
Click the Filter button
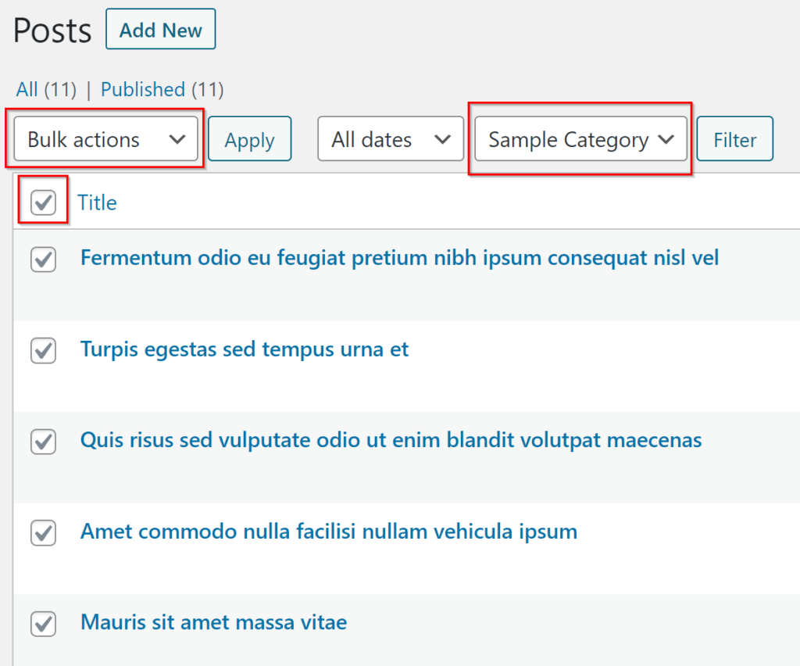734,140
